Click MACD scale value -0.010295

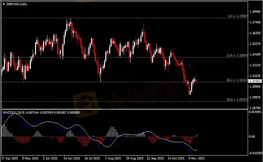(x=256, y=153)
